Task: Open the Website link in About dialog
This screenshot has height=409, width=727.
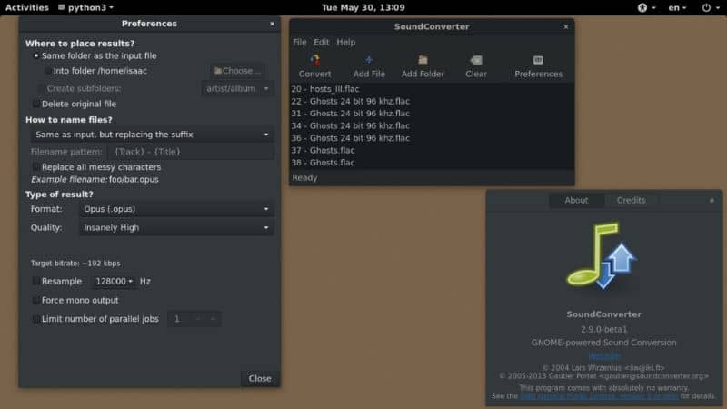Action: click(x=603, y=355)
